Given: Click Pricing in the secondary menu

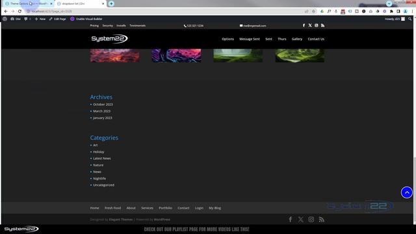Looking at the screenshot, I should 94,25.
